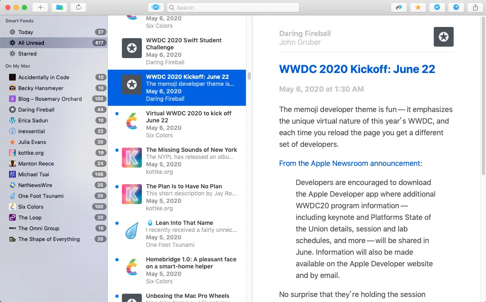Star the current article
This screenshot has width=486, height=302.
coord(418,7)
